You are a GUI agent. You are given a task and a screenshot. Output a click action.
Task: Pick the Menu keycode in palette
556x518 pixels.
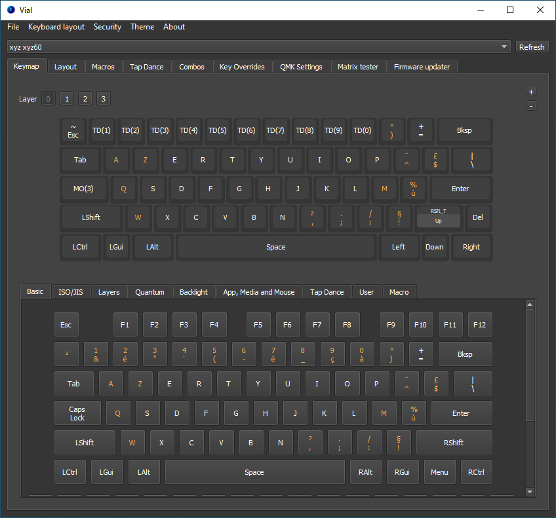(439, 472)
